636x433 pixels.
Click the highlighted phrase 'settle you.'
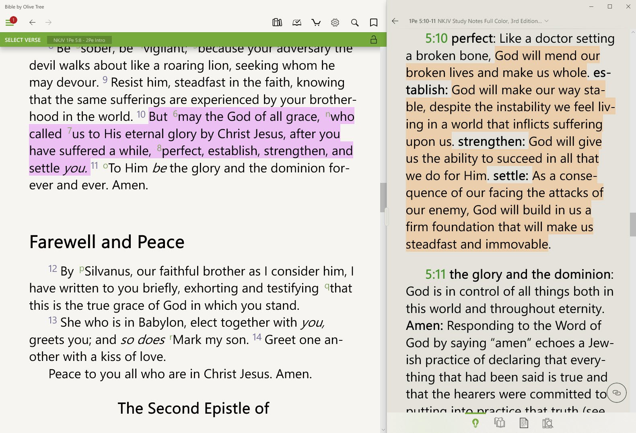click(x=58, y=168)
